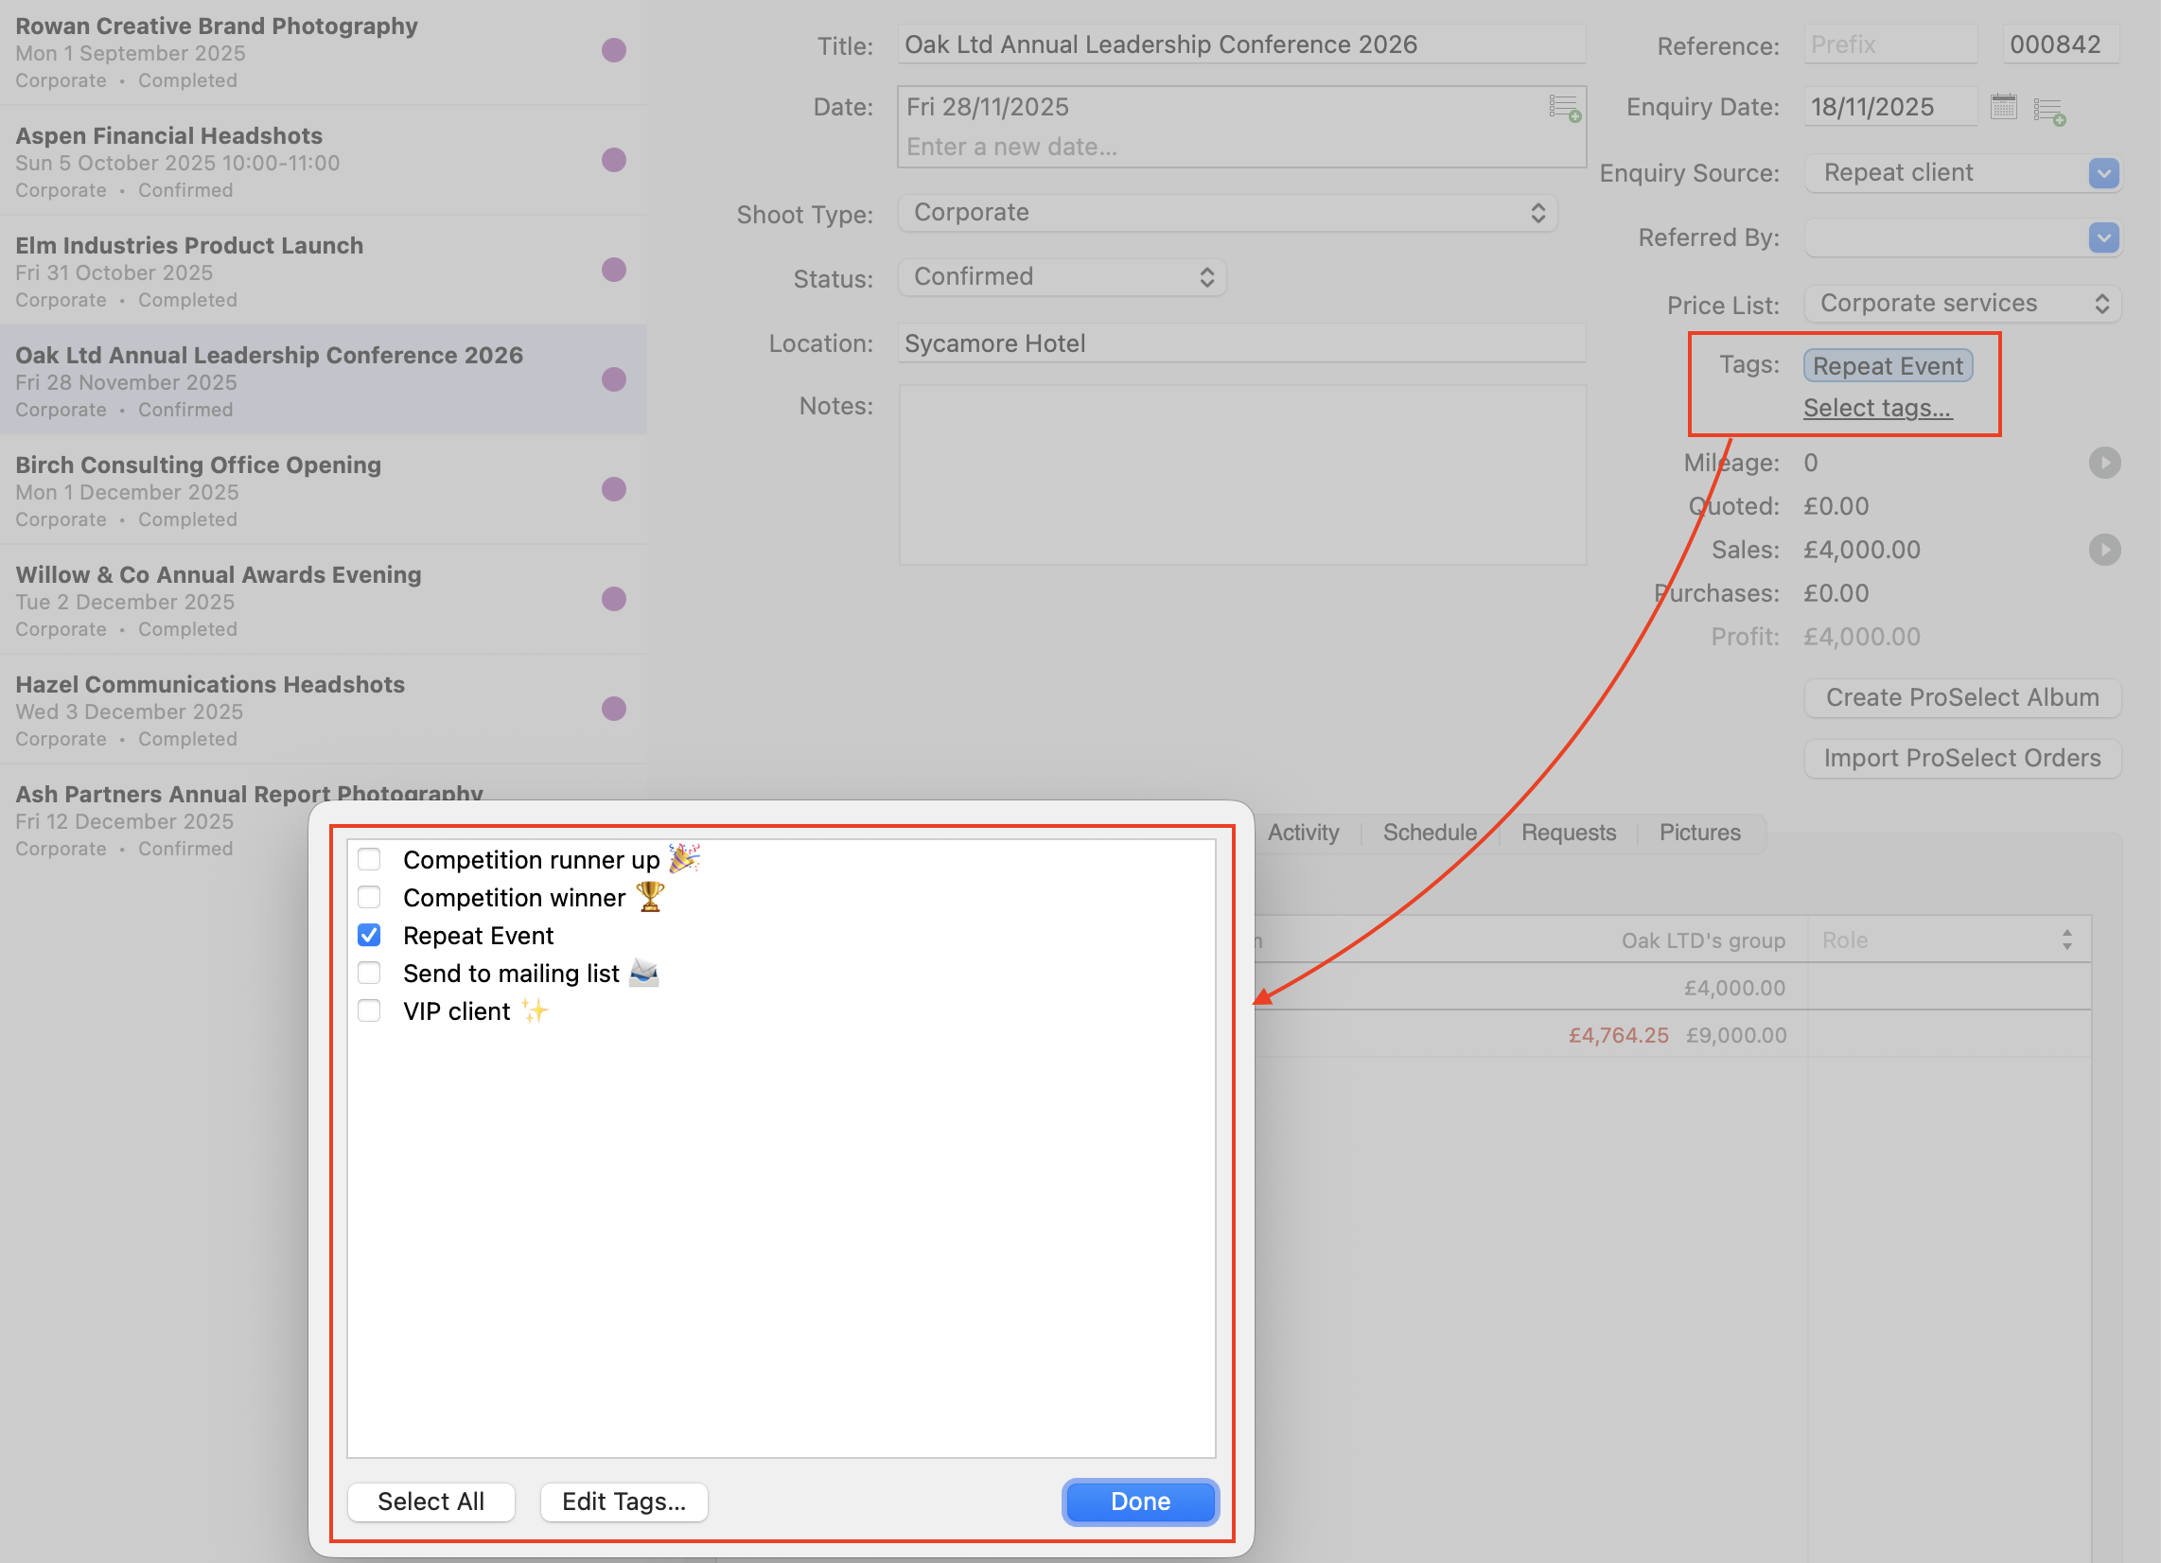Screen dimensions: 2161x1563
Task: Open the Status dropdown showing Confirmed
Action: (1062, 277)
